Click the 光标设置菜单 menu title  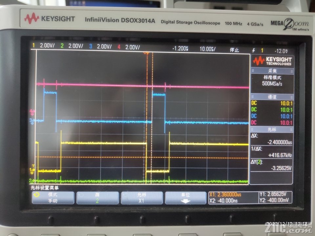(45, 188)
